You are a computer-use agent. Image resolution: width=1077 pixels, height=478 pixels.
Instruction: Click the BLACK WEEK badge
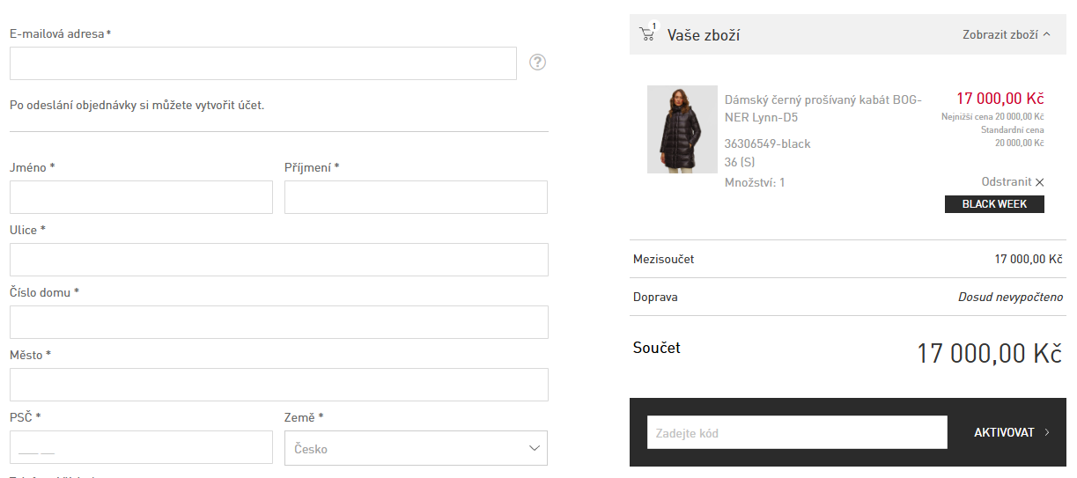pos(993,204)
